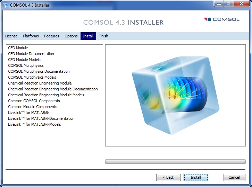Image resolution: width=252 pixels, height=187 pixels.
Task: Select 'LiveLink for MATLAB' entry
Action: [x=28, y=113]
